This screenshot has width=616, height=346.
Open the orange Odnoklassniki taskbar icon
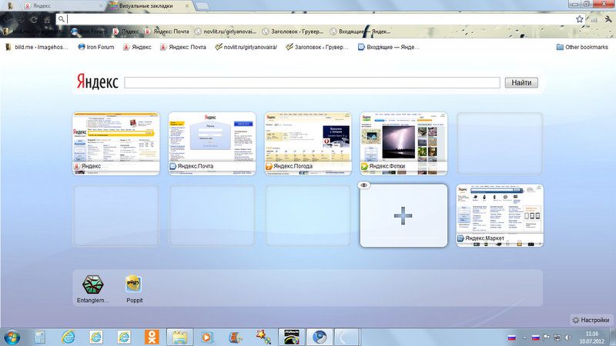click(152, 337)
